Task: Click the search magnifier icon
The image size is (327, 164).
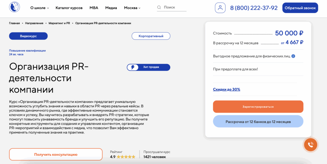Action: pyautogui.click(x=159, y=7)
